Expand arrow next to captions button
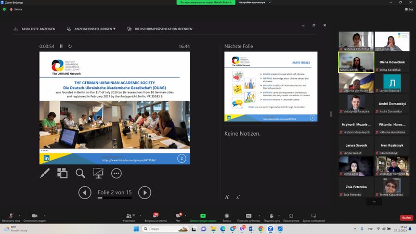Viewport: 416px width, 234px height. pos(259,216)
